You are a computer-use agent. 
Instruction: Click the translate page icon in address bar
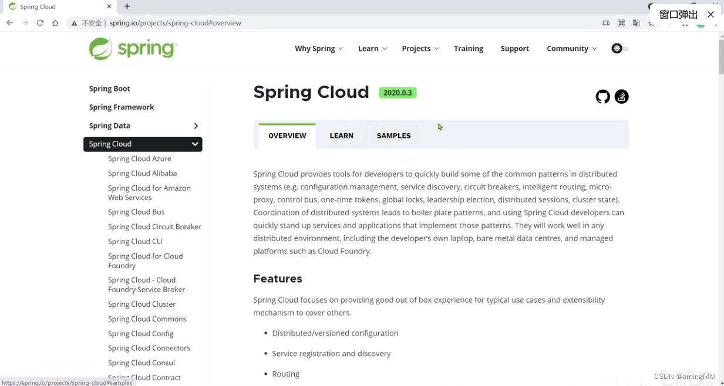(x=636, y=23)
